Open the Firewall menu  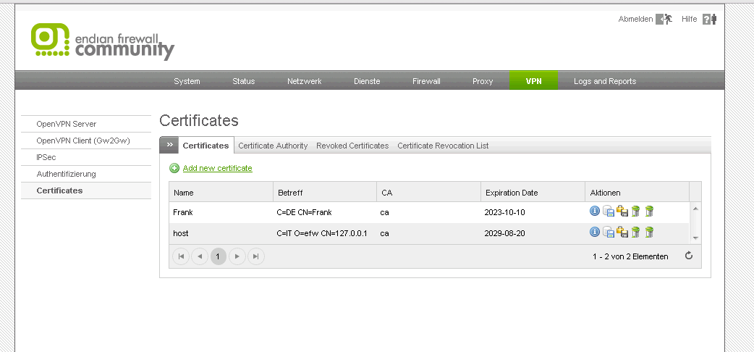click(426, 81)
